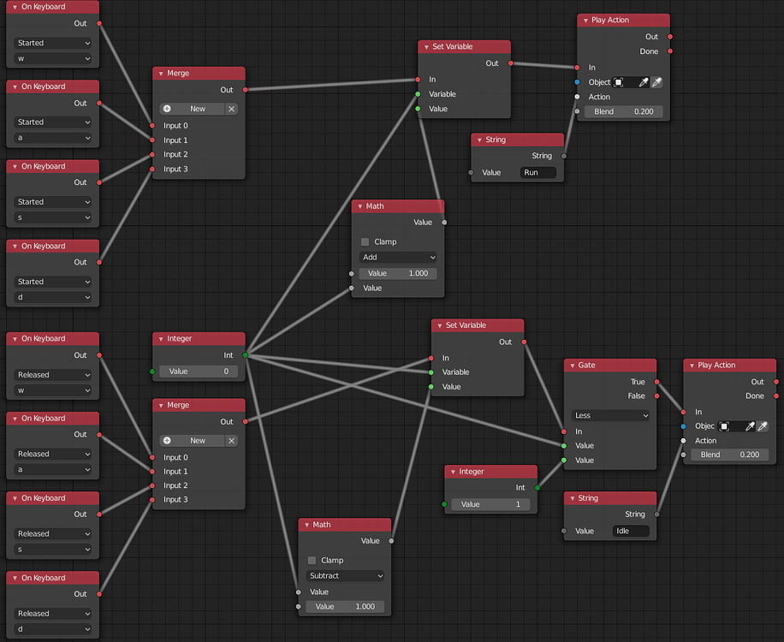
Task: Open the d key dropdown on the bottom On Keyboard node
Action: click(52, 629)
